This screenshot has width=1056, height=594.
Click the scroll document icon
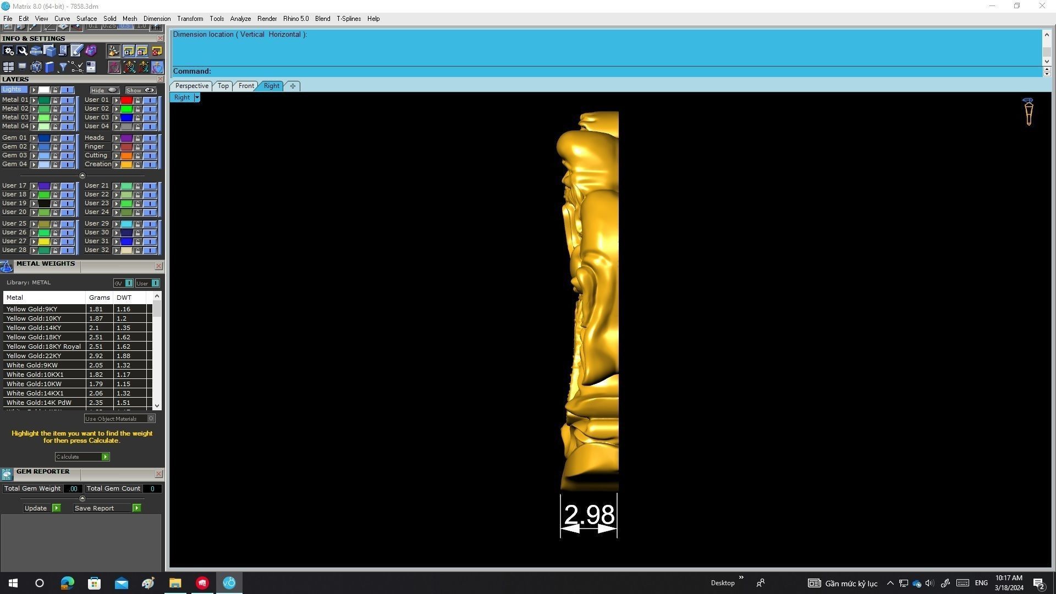coord(63,51)
